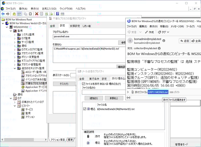Click the BOM Manager application icon in menu bar
This screenshot has height=147, width=201.
2,9
